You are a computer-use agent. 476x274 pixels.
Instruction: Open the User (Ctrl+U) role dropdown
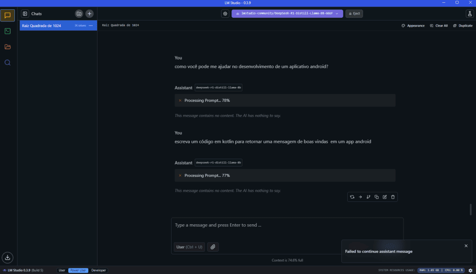(189, 247)
